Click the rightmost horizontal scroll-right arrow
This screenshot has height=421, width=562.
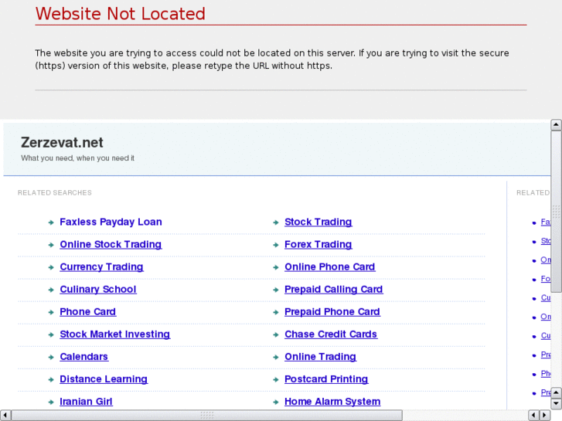pyautogui.click(x=545, y=416)
